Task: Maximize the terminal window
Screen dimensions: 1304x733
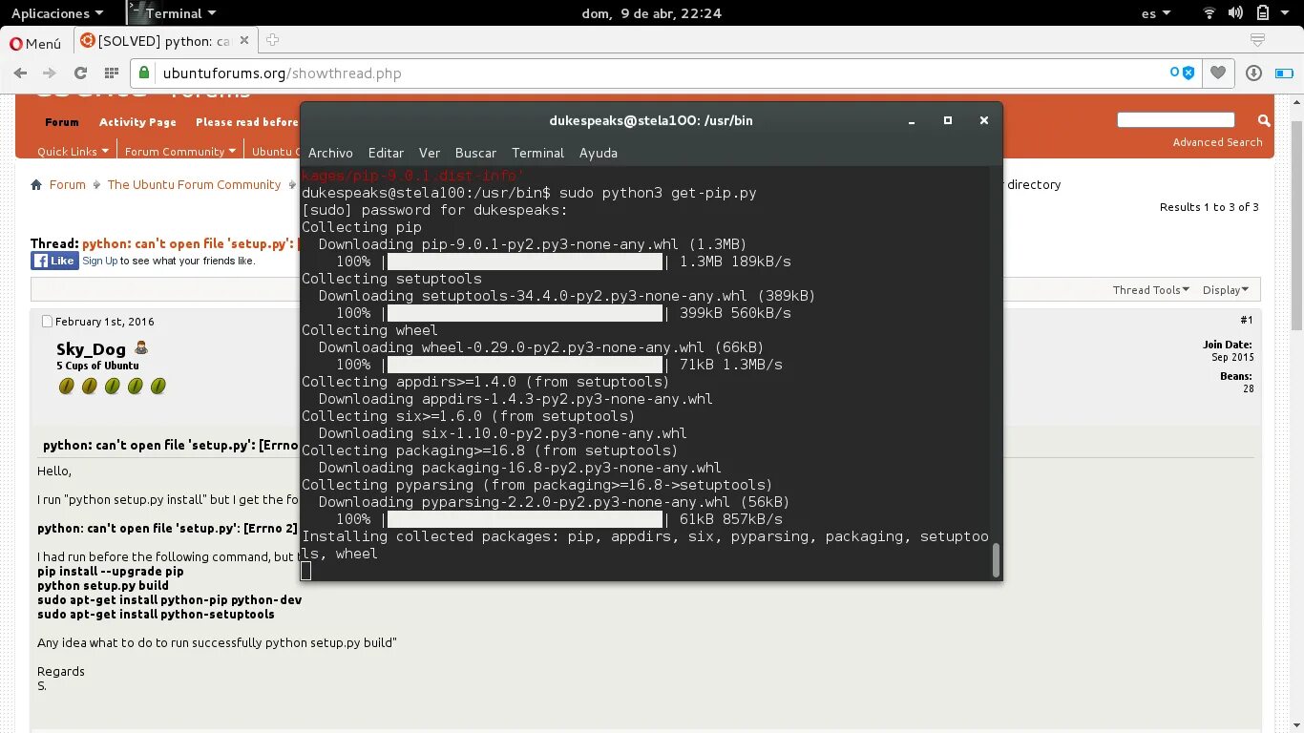Action: 948,120
